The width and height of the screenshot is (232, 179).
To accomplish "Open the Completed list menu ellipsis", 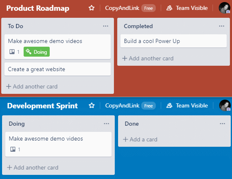I will pos(222,26).
